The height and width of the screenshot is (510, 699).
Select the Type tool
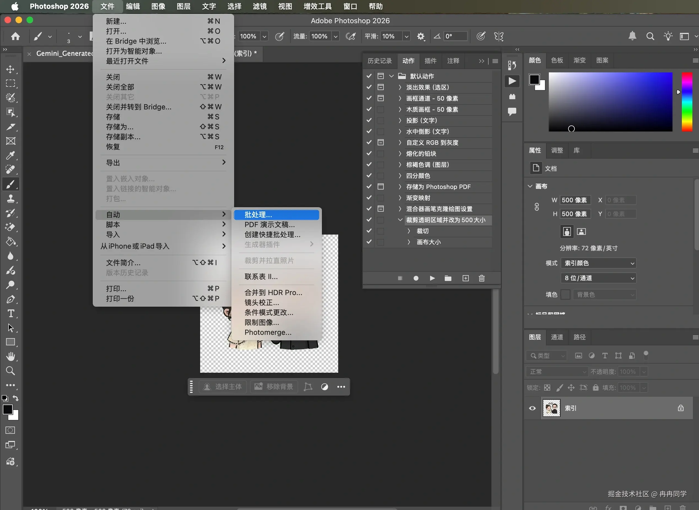tap(10, 313)
